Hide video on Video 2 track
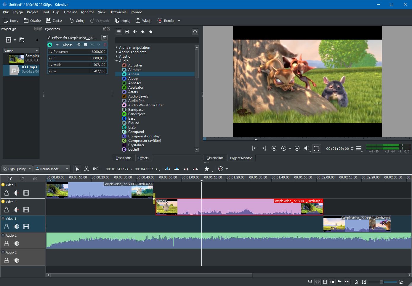Screen dimensions: 412x286 [26, 210]
